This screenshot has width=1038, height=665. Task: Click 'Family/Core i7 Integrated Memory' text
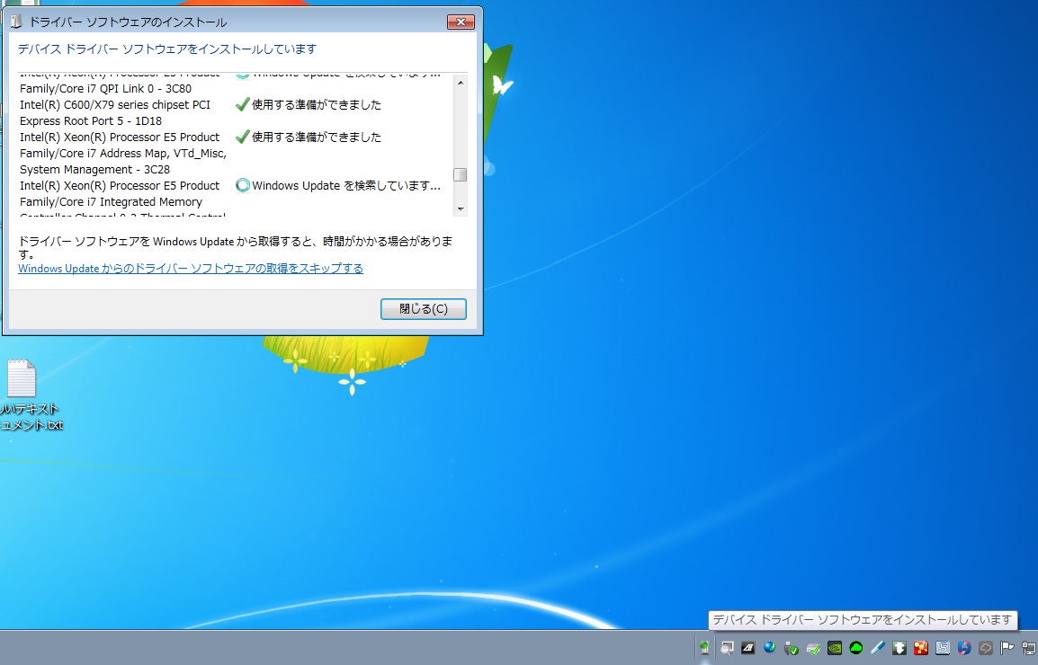pos(111,202)
